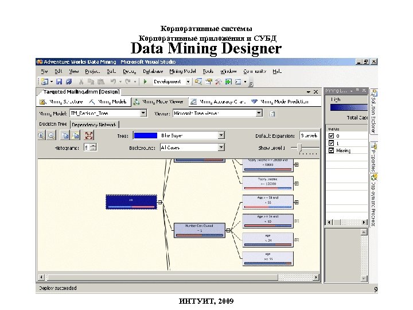Click the copy entire graph icon
The width and height of the screenshot is (413, 310).
pos(76,135)
